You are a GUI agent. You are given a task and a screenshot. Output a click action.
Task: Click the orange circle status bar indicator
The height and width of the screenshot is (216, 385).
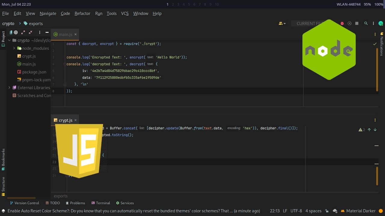point(381,211)
